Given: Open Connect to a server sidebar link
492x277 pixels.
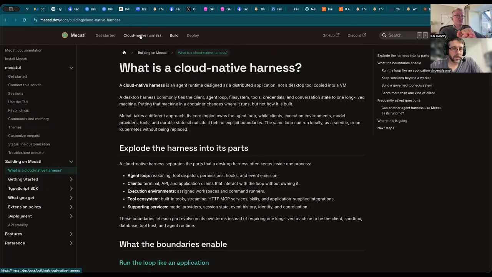Looking at the screenshot, I should [x=25, y=85].
